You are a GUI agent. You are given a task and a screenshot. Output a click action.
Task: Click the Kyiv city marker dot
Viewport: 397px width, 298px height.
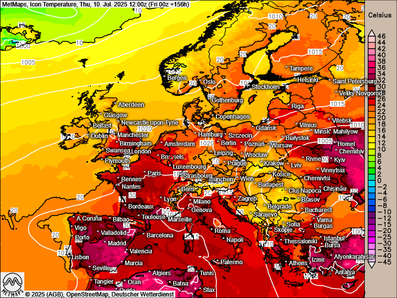[332, 159]
